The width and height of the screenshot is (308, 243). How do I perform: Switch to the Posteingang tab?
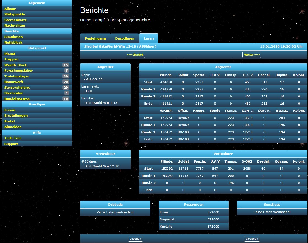pyautogui.click(x=95, y=38)
